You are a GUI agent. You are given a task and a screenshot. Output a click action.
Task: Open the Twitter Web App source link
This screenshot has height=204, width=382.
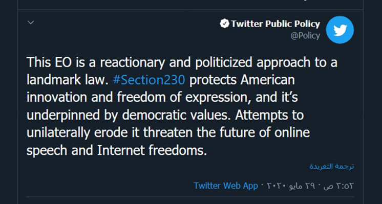tap(226, 186)
